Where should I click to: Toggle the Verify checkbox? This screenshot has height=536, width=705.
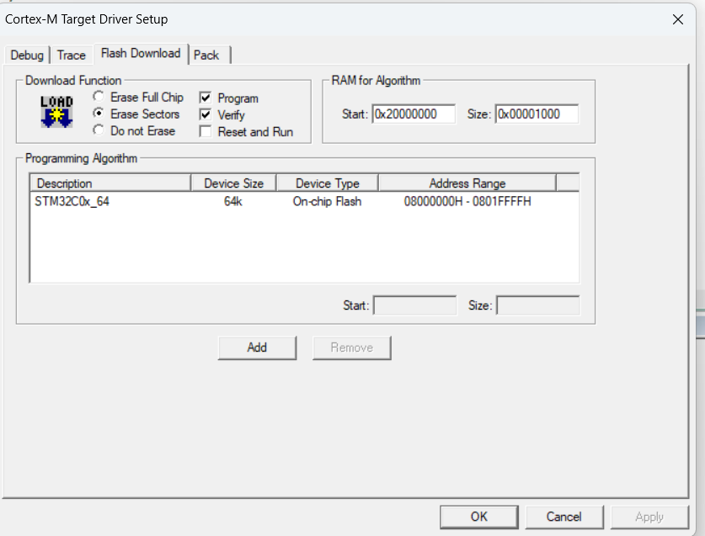[x=206, y=114]
